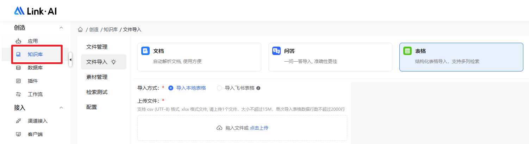The image size is (529, 144).
Task: Click the 插件 plugin icon
Action: [19, 81]
